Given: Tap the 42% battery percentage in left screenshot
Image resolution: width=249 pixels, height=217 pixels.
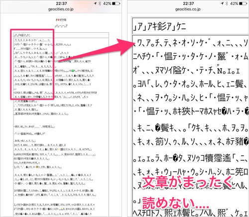Looking at the screenshot, I should tap(107, 3).
